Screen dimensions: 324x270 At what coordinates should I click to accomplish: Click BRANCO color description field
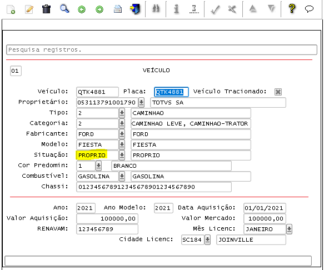pyautogui.click(x=171, y=166)
